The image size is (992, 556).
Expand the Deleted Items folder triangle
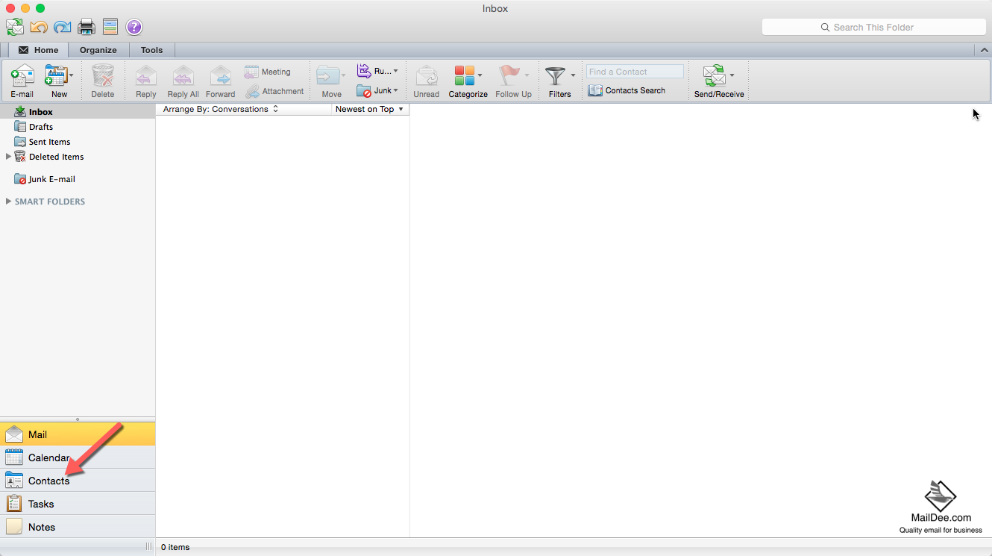click(x=8, y=157)
